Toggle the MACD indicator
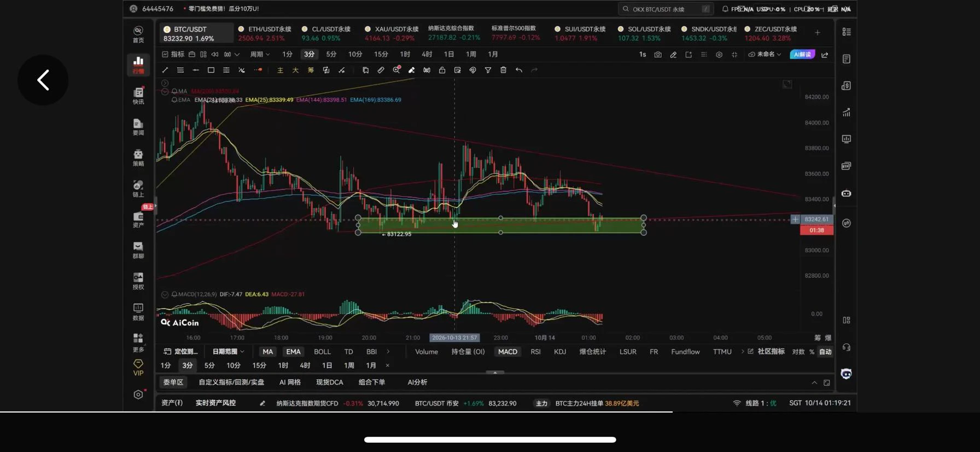The width and height of the screenshot is (980, 452). tap(507, 352)
